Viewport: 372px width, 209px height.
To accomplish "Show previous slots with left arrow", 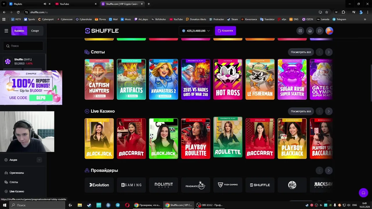I will pyautogui.click(x=319, y=52).
